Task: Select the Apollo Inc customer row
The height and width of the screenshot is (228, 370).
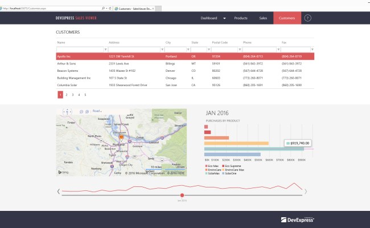Action: tap(185, 56)
